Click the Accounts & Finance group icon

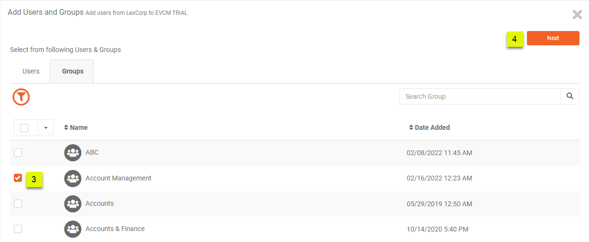pyautogui.click(x=73, y=229)
